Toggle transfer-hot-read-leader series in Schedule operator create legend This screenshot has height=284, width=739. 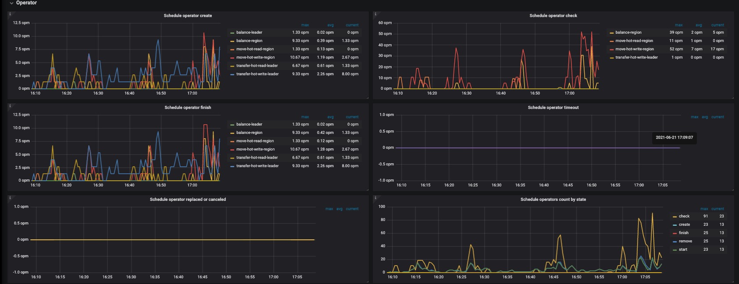click(x=257, y=66)
